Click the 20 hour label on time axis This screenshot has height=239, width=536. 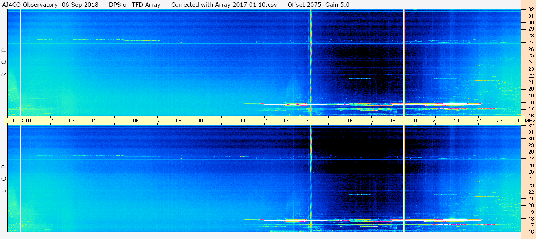point(435,121)
